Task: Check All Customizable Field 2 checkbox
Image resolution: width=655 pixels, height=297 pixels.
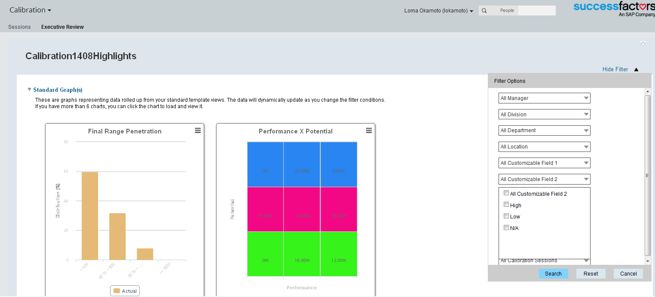Action: pyautogui.click(x=506, y=193)
